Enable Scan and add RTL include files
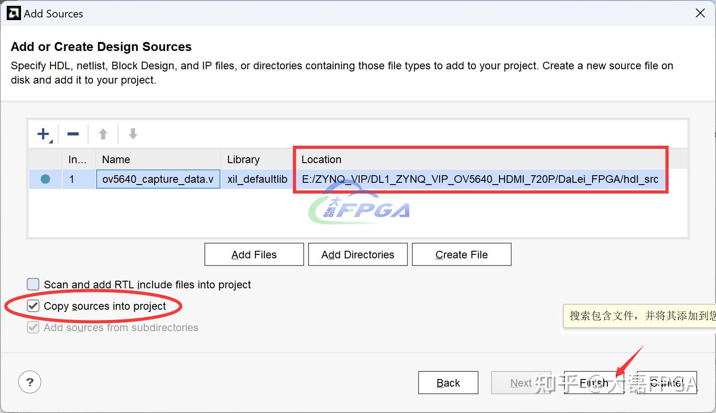This screenshot has width=716, height=413. pos(33,284)
